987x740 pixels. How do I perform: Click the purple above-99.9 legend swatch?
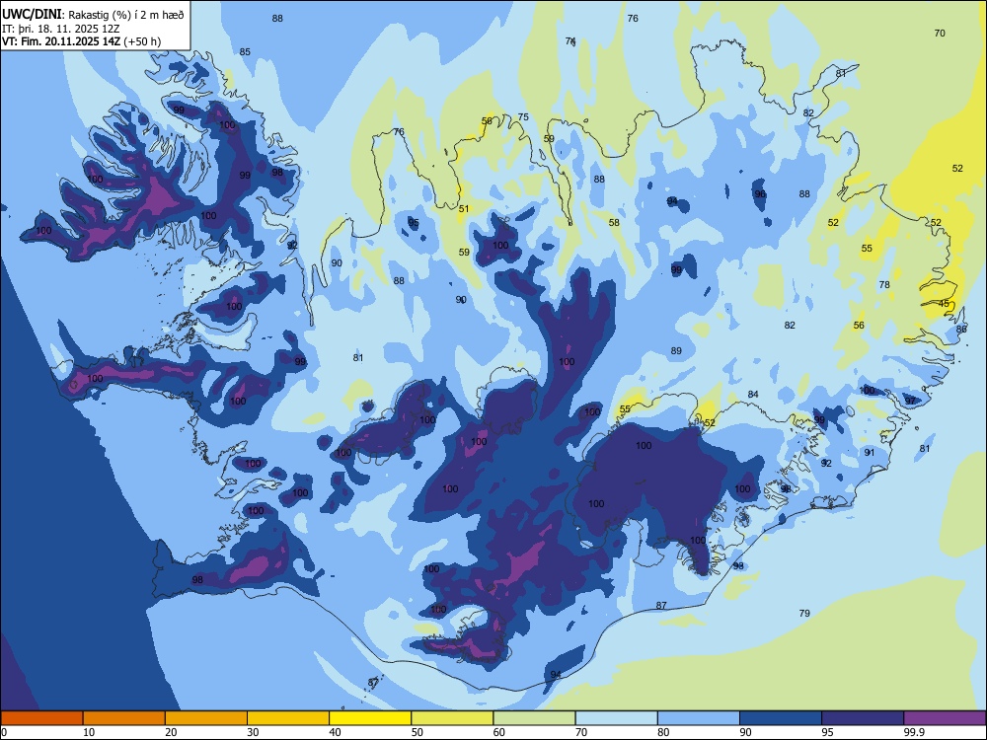coord(945,718)
